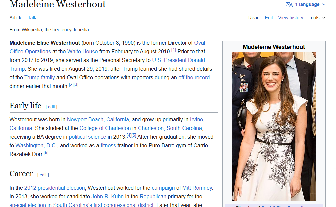Open citation reference [6]

[46, 153]
